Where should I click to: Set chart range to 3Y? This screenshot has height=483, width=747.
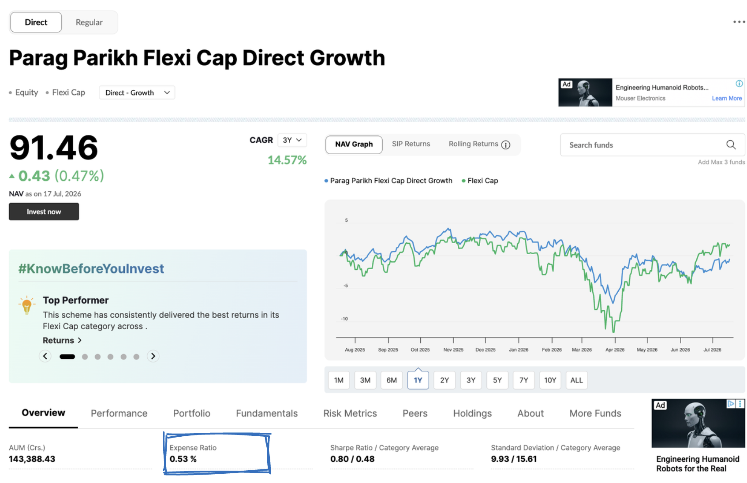[x=471, y=380]
